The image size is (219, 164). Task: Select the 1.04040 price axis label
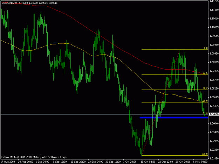tap(214, 123)
